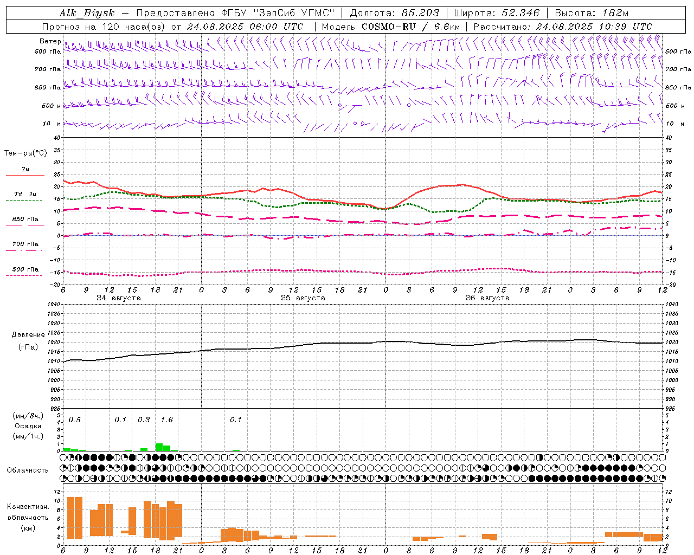Click the pink dotted sample under '500 гПа' legend

[x=24, y=275]
